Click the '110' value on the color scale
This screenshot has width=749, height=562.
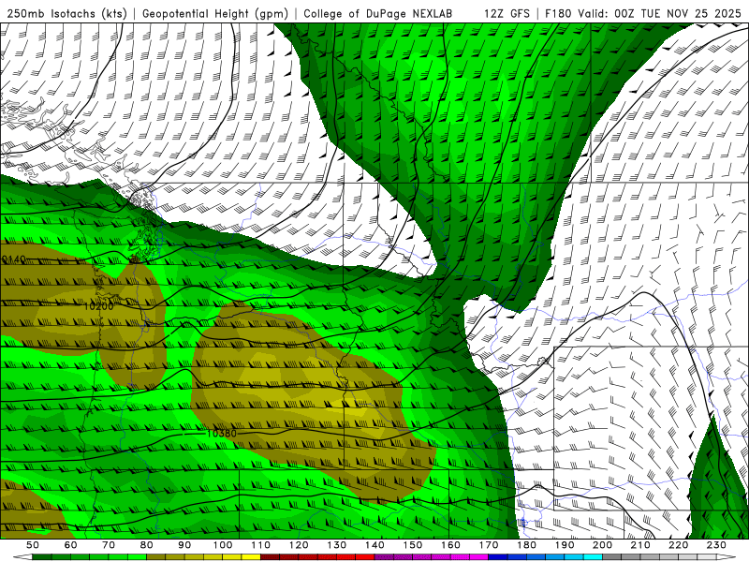point(261,545)
